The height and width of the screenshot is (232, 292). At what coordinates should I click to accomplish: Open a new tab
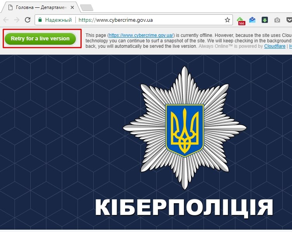[87, 8]
